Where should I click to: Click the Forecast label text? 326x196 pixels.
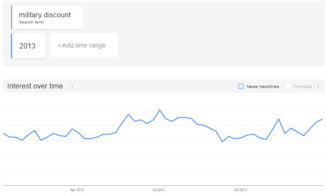[303, 87]
